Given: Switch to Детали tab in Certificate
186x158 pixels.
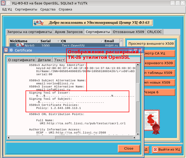Looking at the screenshot, I should coord(44,60).
